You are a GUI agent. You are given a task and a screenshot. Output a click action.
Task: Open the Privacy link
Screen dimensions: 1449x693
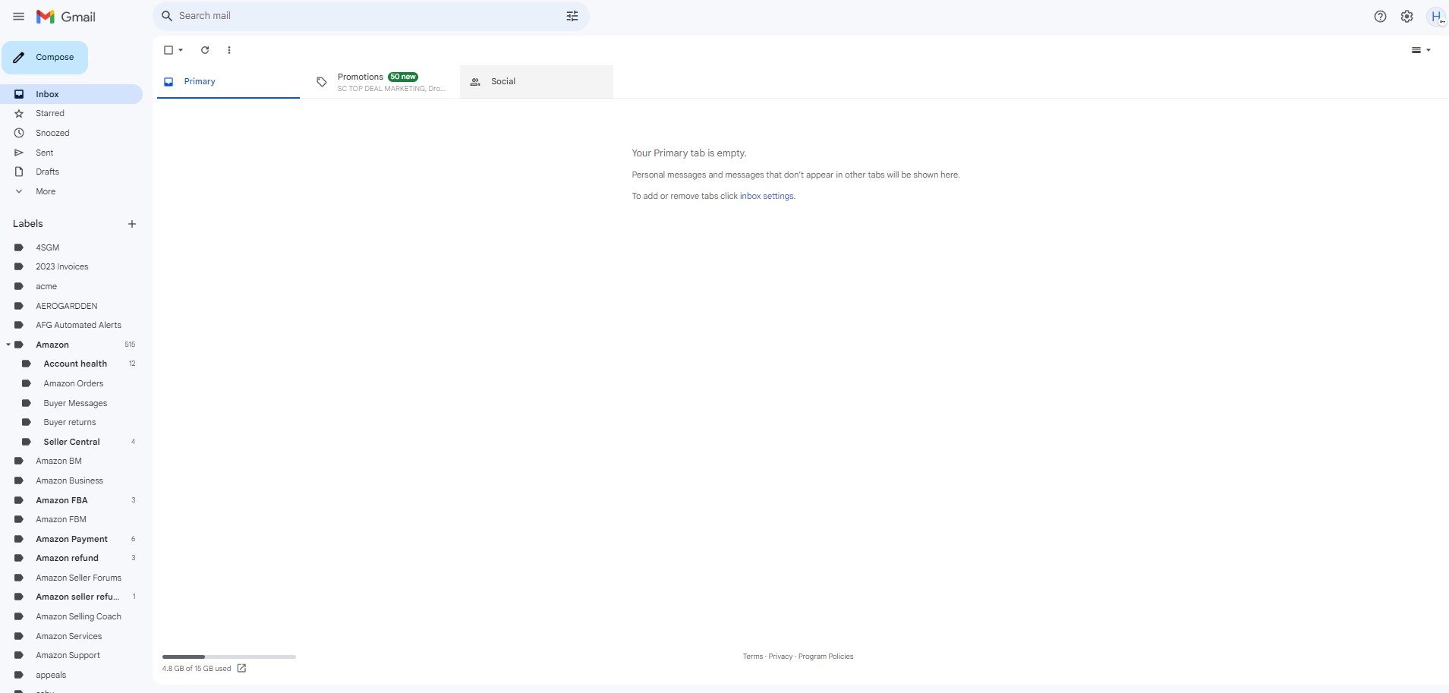point(780,657)
